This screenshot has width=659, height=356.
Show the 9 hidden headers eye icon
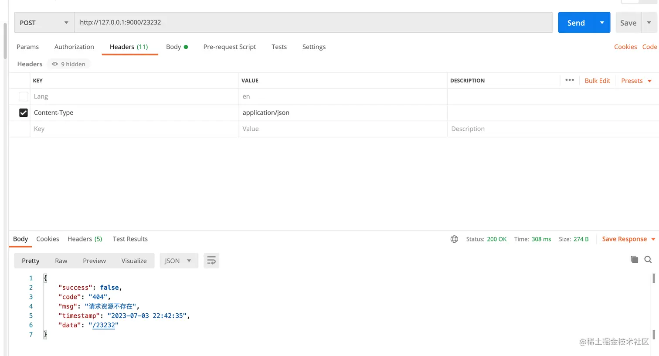[x=55, y=64]
